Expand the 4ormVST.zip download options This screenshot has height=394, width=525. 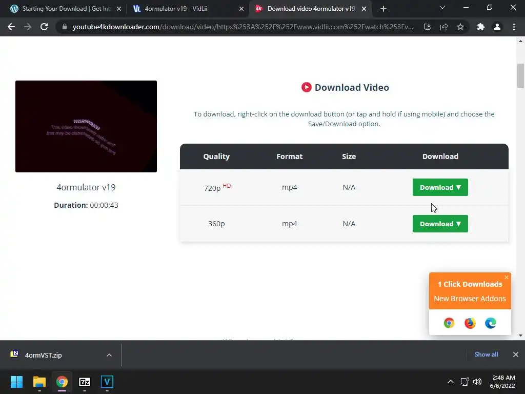coord(109,355)
